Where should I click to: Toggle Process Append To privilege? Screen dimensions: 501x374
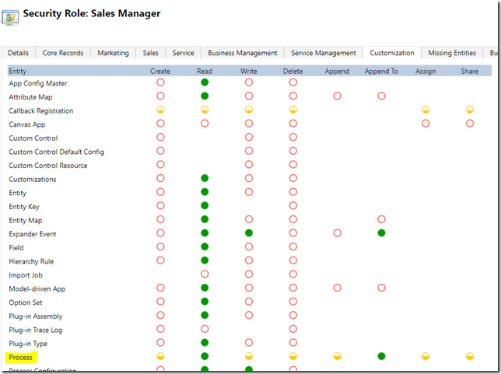(381, 356)
